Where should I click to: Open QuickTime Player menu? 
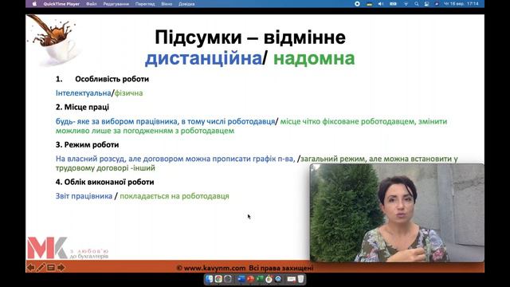coord(61,4)
